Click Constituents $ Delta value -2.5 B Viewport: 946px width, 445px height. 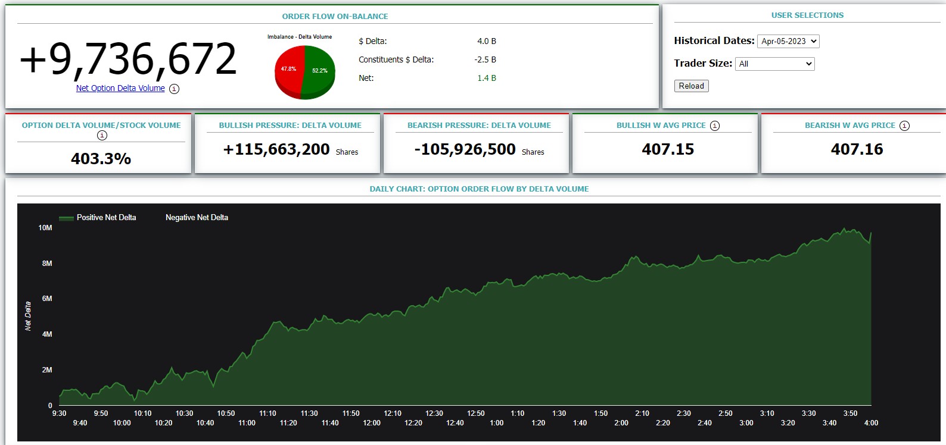486,59
